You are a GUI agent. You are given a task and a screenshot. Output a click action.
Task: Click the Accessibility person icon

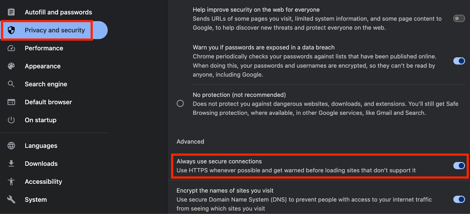pos(11,181)
